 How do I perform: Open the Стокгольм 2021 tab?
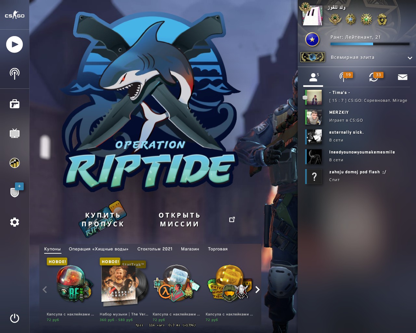(x=155, y=249)
